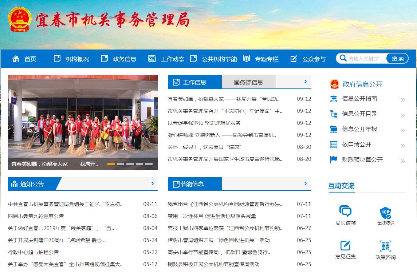Open 铜鼓县积极开展公共机构节能宣传周活动 article

(213, 264)
